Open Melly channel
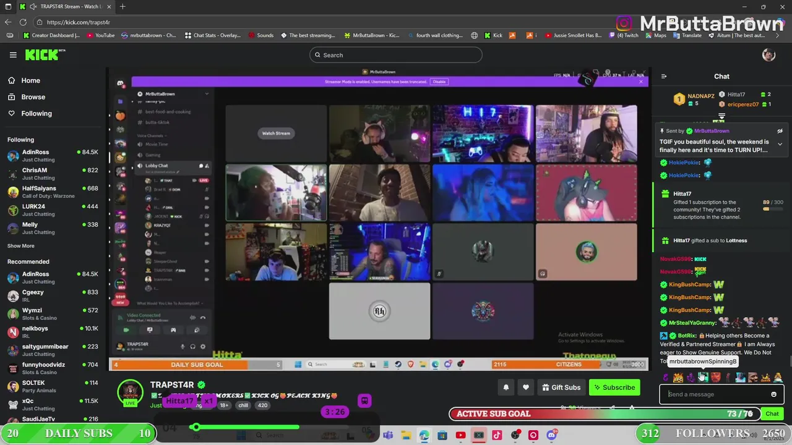The height and width of the screenshot is (445, 792). [53, 228]
